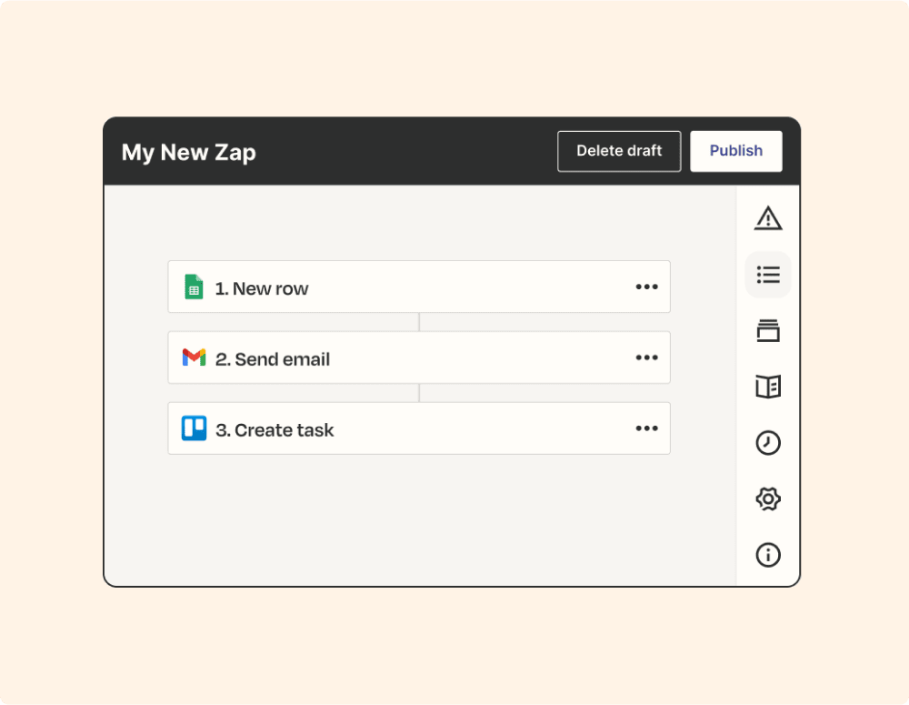The width and height of the screenshot is (909, 705).
Task: Open the issues warning panel
Action: (768, 218)
